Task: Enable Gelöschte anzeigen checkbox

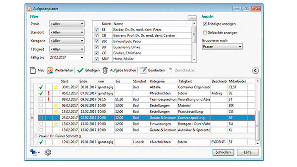Action: 205,33
